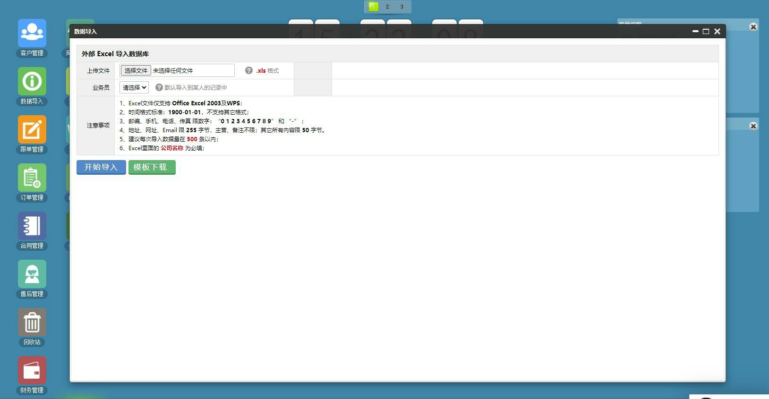This screenshot has height=399, width=769.
Task: Expand the 业务员 请选择 dropdown
Action: pyautogui.click(x=134, y=87)
